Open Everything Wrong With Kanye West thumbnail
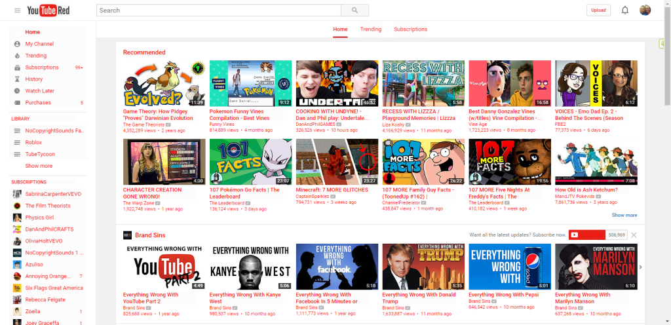Screen dimensions: 671x325 (251, 267)
